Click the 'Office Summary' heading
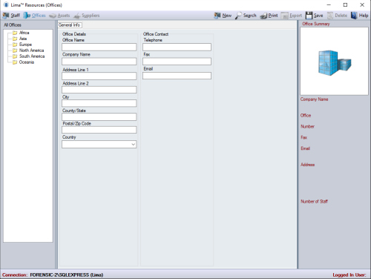Image resolution: width=371 pixels, height=279 pixels. [316, 24]
